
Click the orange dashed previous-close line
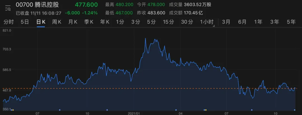149,88
